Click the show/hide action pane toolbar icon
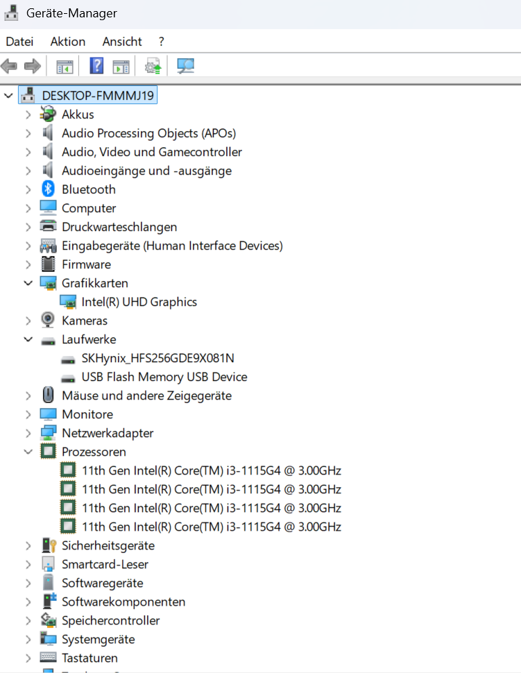Image resolution: width=521 pixels, height=673 pixels. pyautogui.click(x=121, y=67)
